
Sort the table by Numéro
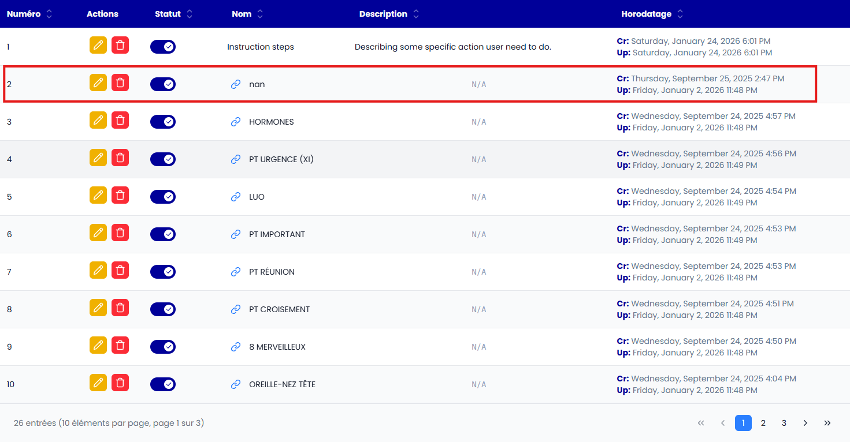(x=50, y=13)
